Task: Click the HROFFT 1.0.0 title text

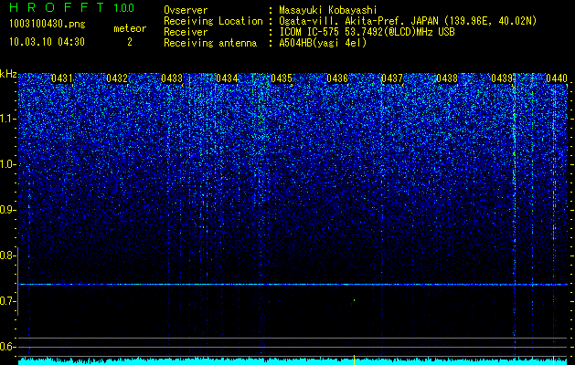Action: point(72,7)
